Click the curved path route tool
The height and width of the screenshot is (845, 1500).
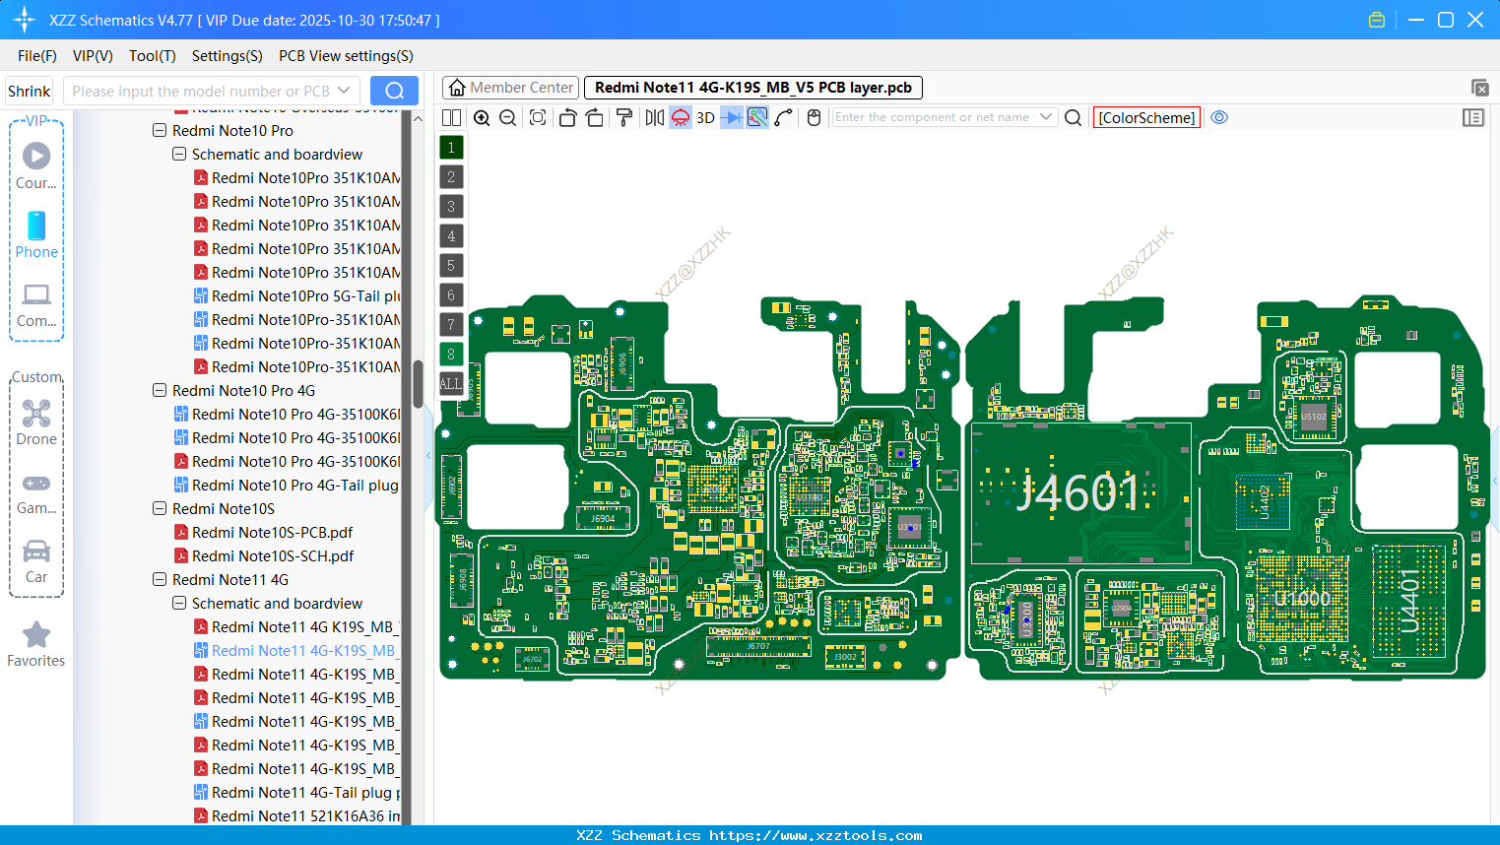click(784, 118)
